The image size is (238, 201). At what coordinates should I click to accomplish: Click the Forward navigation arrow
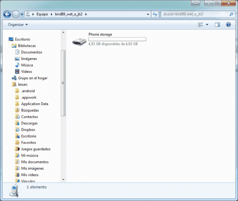16,14
